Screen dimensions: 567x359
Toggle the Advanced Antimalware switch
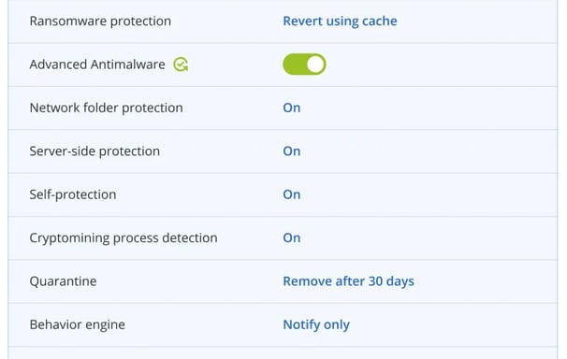304,65
